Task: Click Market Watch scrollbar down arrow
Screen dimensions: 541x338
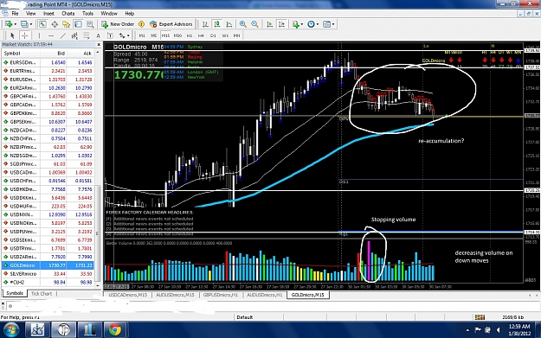Action: pyautogui.click(x=98, y=285)
